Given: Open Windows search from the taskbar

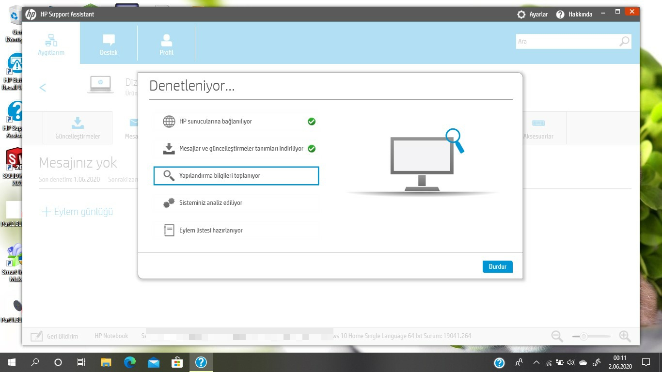Looking at the screenshot, I should click(x=35, y=362).
